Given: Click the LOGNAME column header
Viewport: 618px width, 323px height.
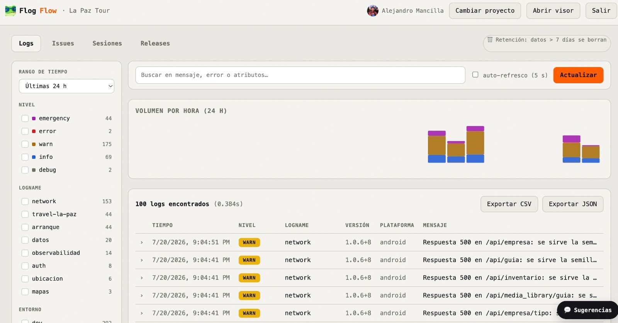Looking at the screenshot, I should pyautogui.click(x=297, y=225).
